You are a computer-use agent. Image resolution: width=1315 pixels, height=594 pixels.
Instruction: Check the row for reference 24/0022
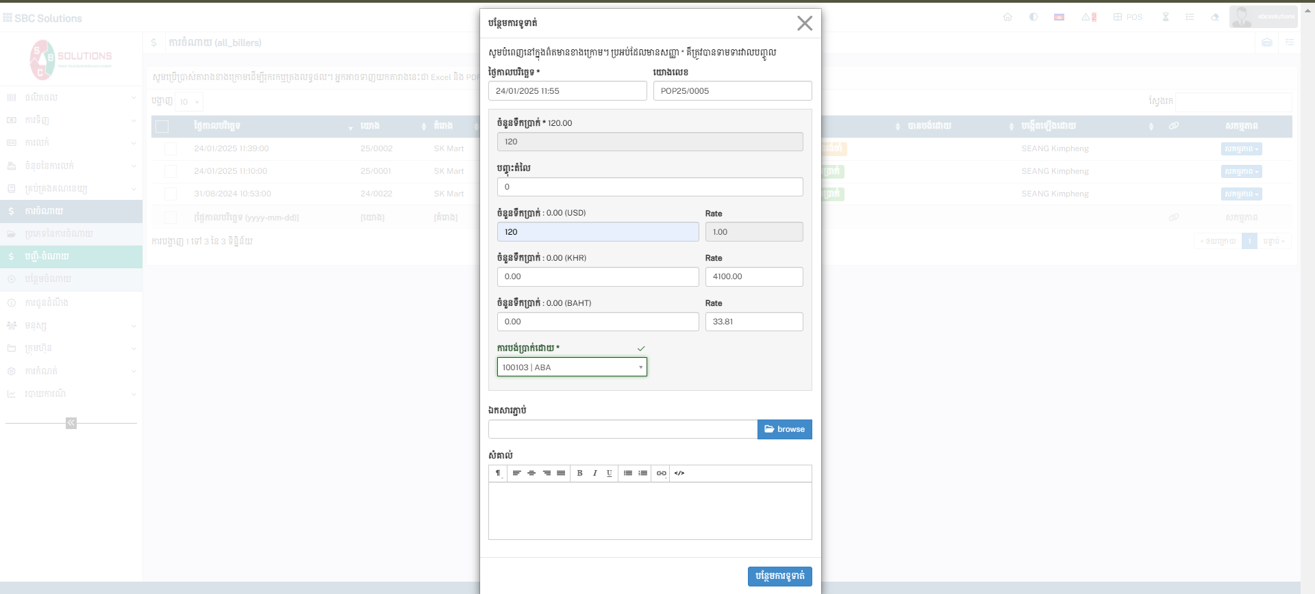pyautogui.click(x=171, y=194)
